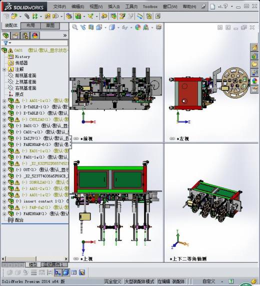Toggle the pin icon next to 帮助 menu

(x=203, y=6)
